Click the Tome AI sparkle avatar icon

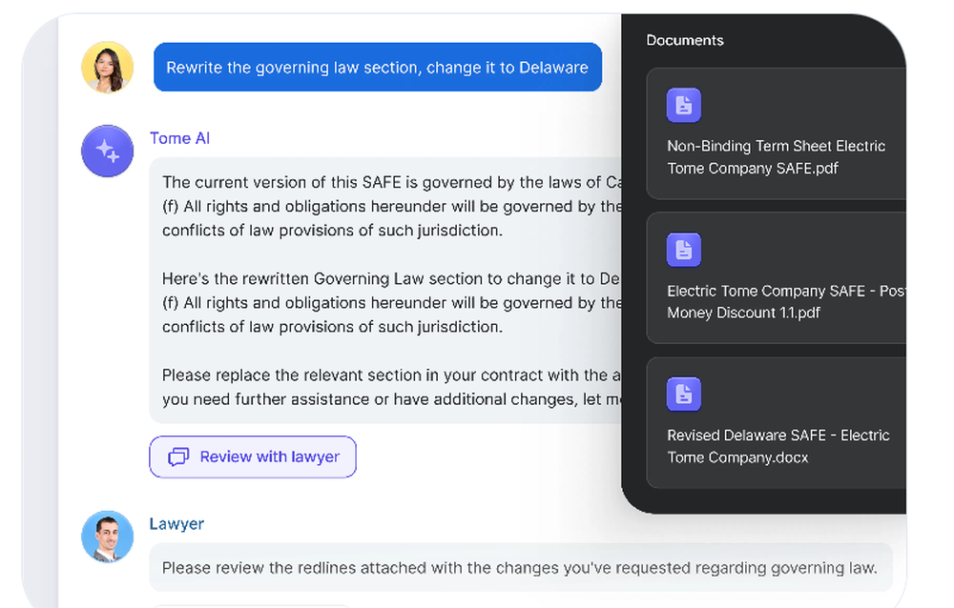click(107, 151)
